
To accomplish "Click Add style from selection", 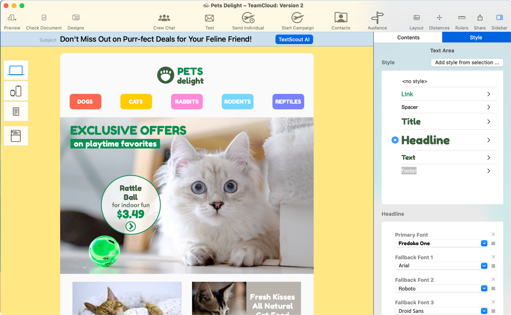I will (x=467, y=62).
